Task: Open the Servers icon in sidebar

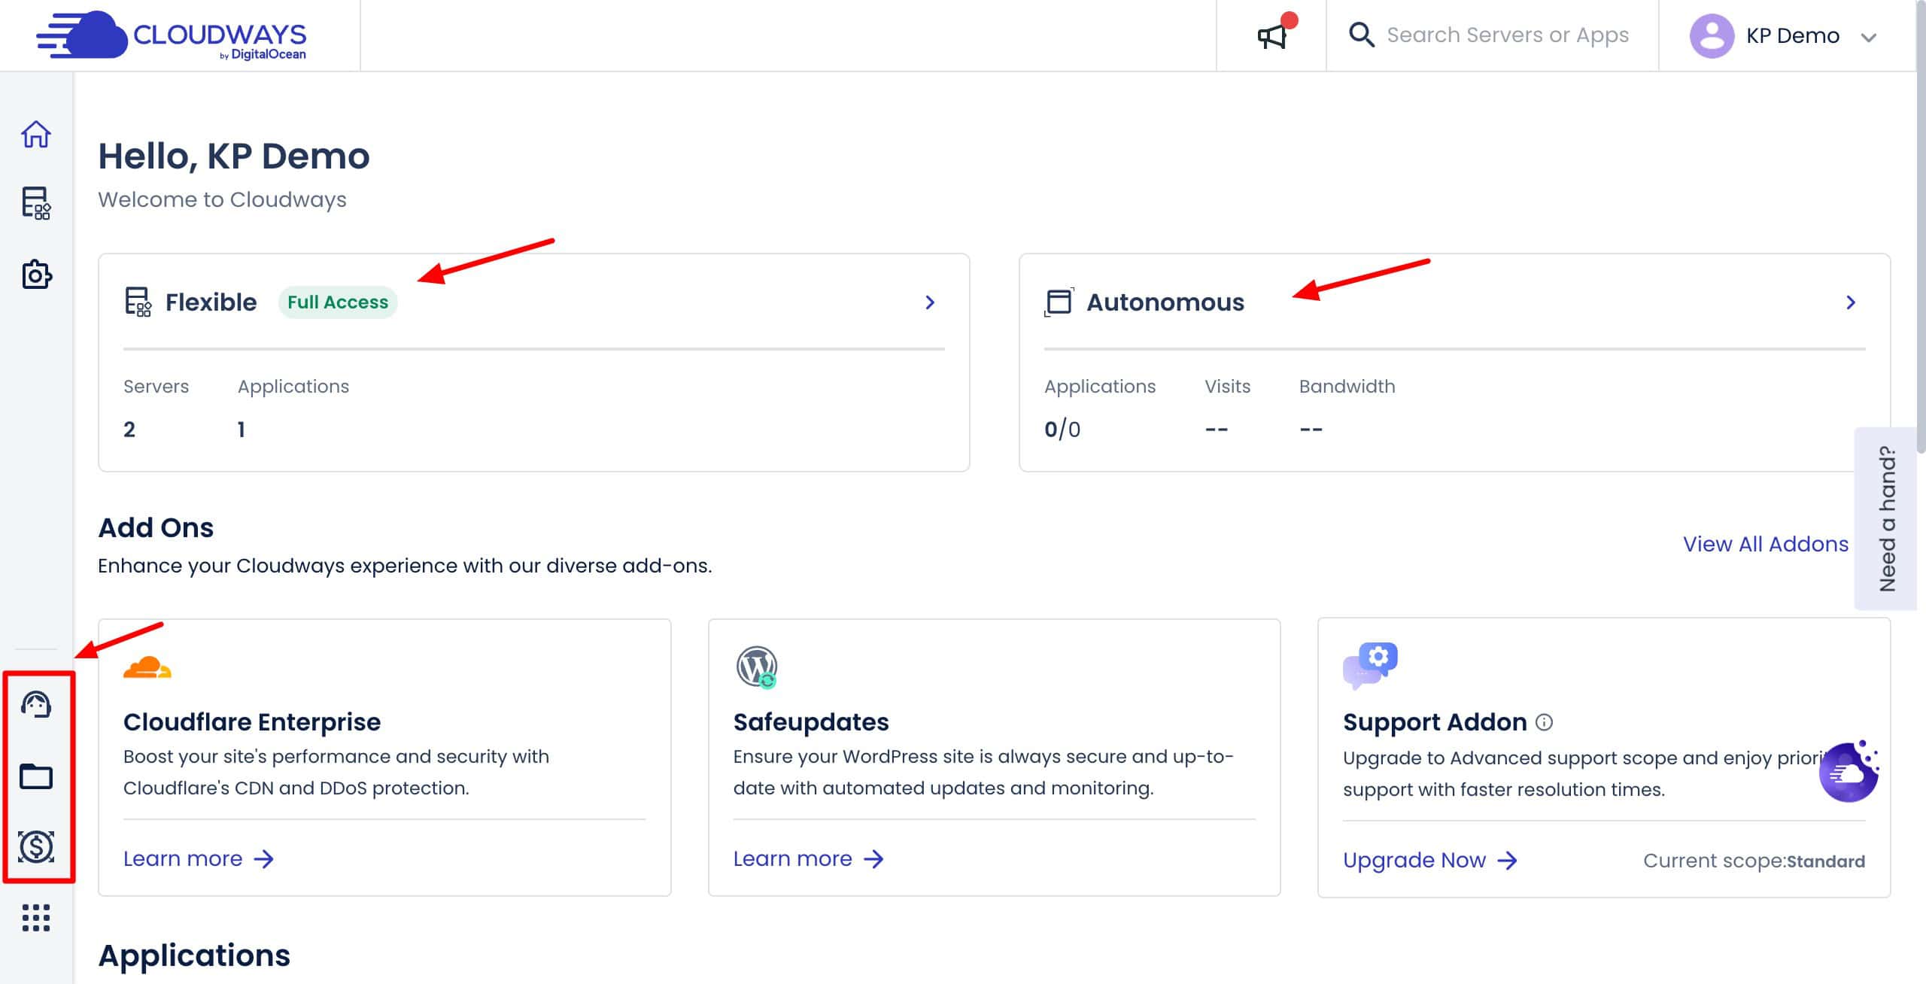Action: point(35,203)
